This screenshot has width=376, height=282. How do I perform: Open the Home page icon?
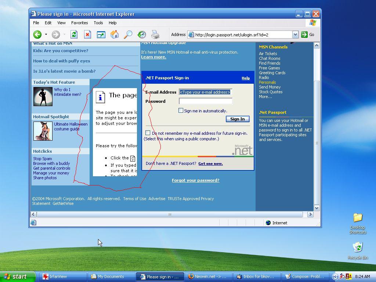coord(115,35)
